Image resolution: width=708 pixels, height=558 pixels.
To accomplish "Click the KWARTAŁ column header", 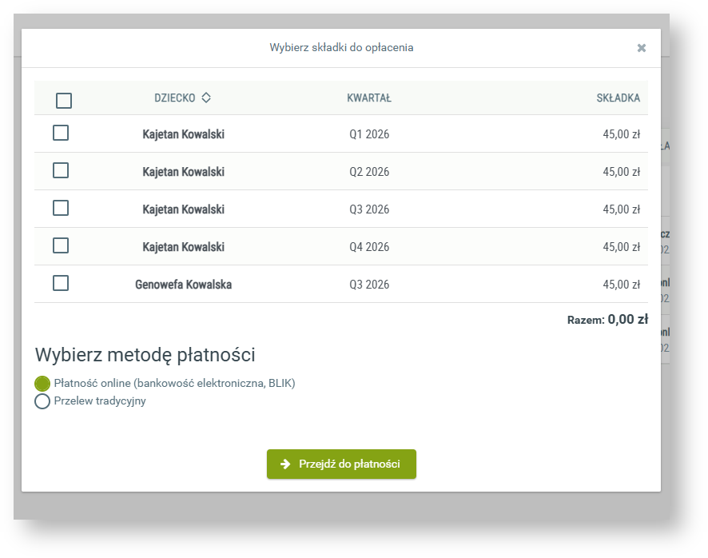I will click(368, 98).
